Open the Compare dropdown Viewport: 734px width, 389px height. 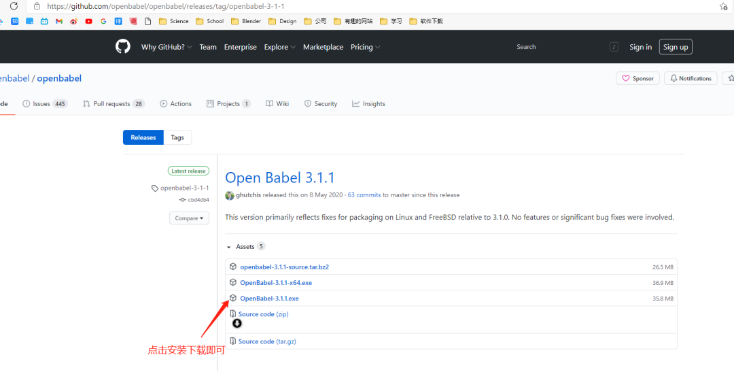[x=189, y=218]
